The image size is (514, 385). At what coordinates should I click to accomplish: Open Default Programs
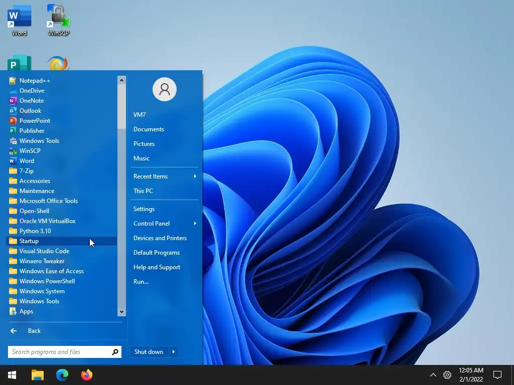(x=165, y=253)
